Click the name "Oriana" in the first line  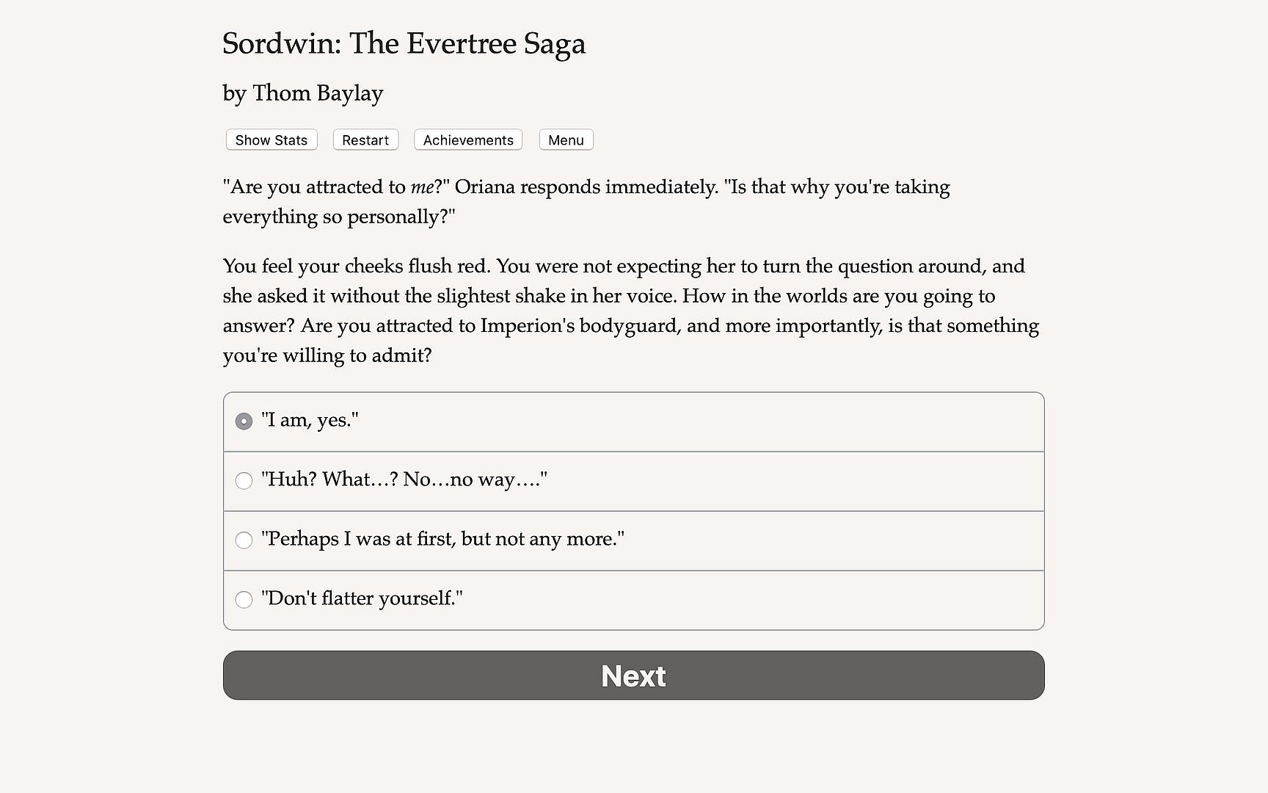point(484,187)
